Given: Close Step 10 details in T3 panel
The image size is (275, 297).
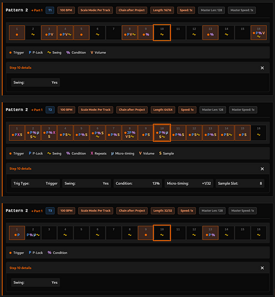Looking at the screenshot, I should click(x=262, y=268).
